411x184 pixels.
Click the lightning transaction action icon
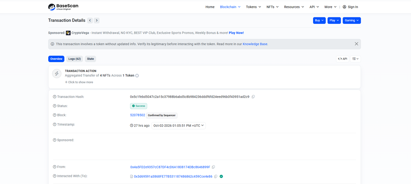click(x=57, y=73)
